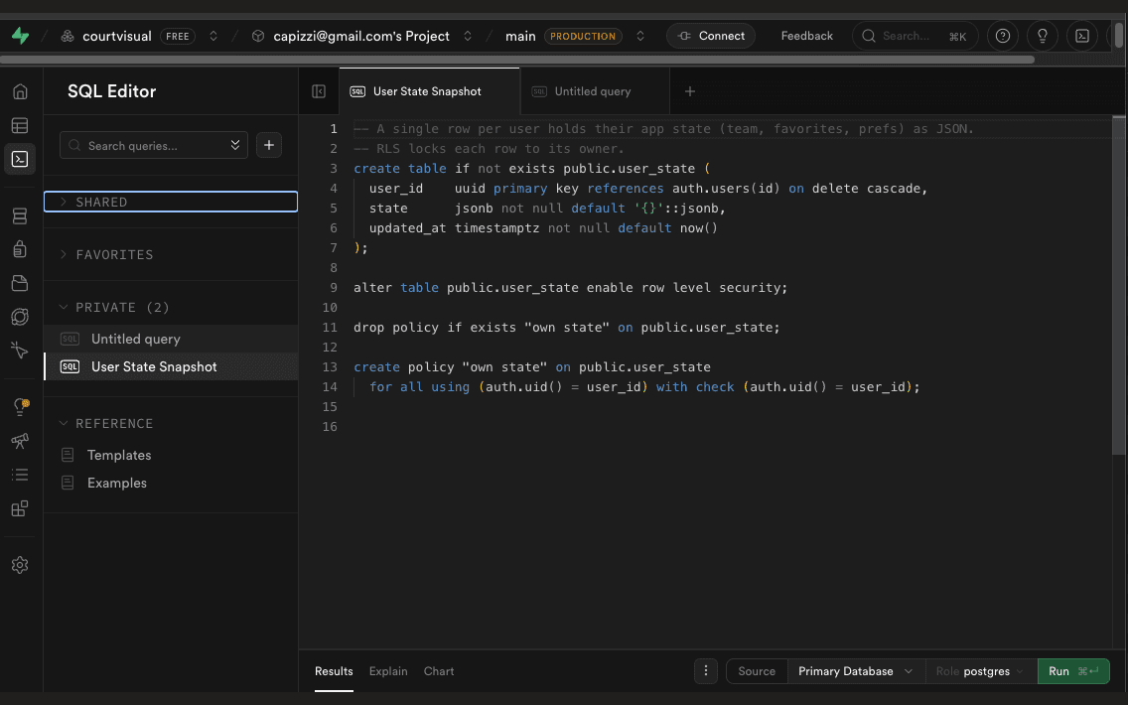Screen dimensions: 1128x705
Task: Open Project Settings gear icon
Action: (x=20, y=565)
